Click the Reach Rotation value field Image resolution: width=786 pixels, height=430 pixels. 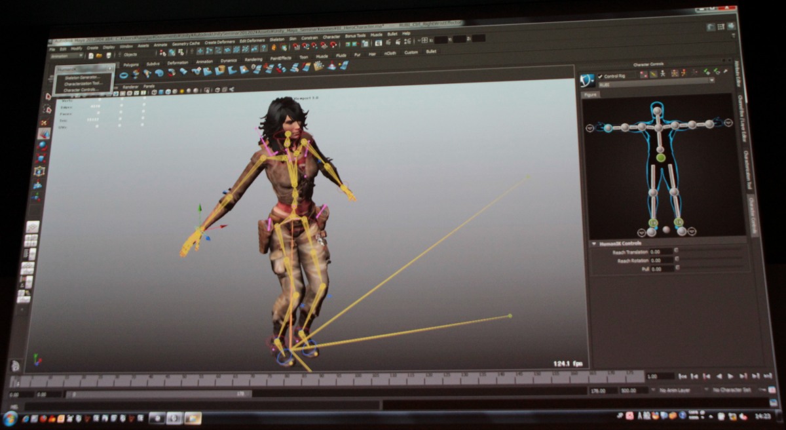click(x=662, y=260)
